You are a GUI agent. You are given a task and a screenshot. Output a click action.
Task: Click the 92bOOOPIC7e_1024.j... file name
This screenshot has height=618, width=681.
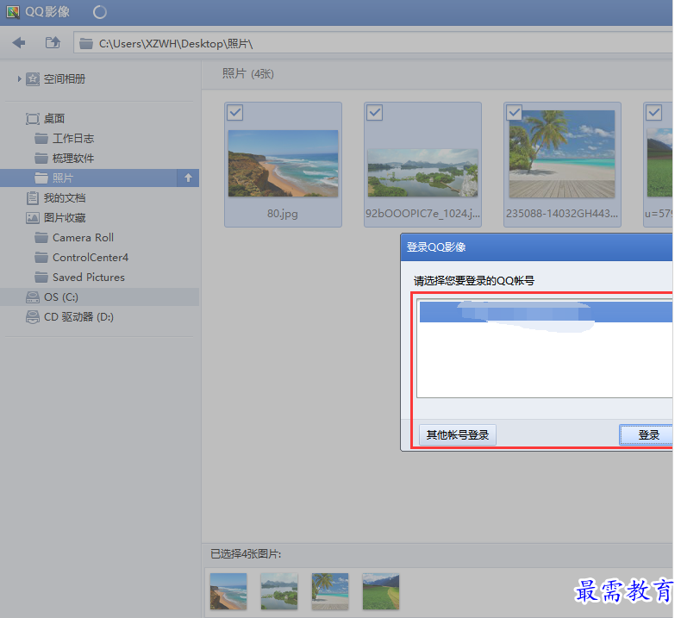(422, 213)
